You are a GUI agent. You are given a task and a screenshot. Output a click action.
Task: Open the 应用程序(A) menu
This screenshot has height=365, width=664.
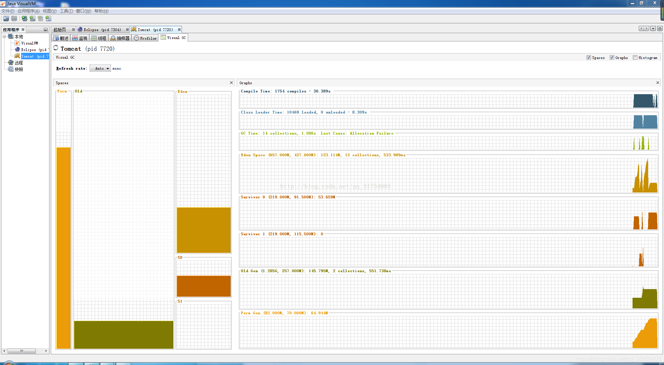tap(28, 11)
